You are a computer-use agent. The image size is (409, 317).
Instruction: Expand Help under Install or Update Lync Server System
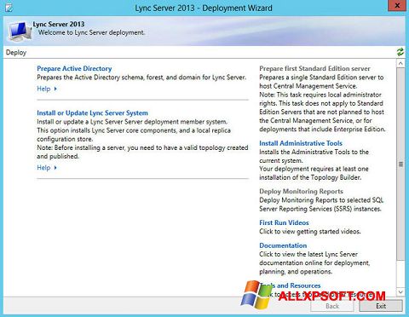click(x=47, y=168)
